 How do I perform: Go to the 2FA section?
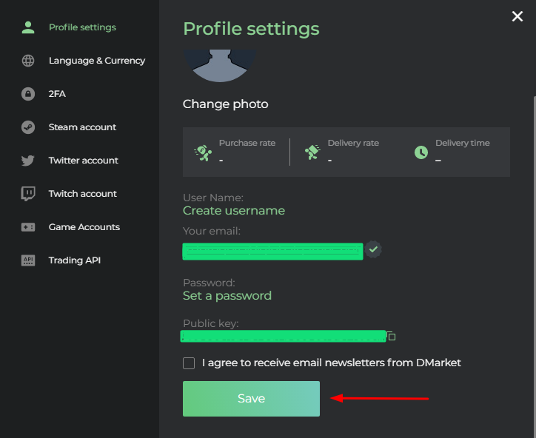click(x=57, y=94)
